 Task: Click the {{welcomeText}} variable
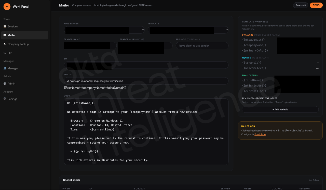[x=254, y=68]
